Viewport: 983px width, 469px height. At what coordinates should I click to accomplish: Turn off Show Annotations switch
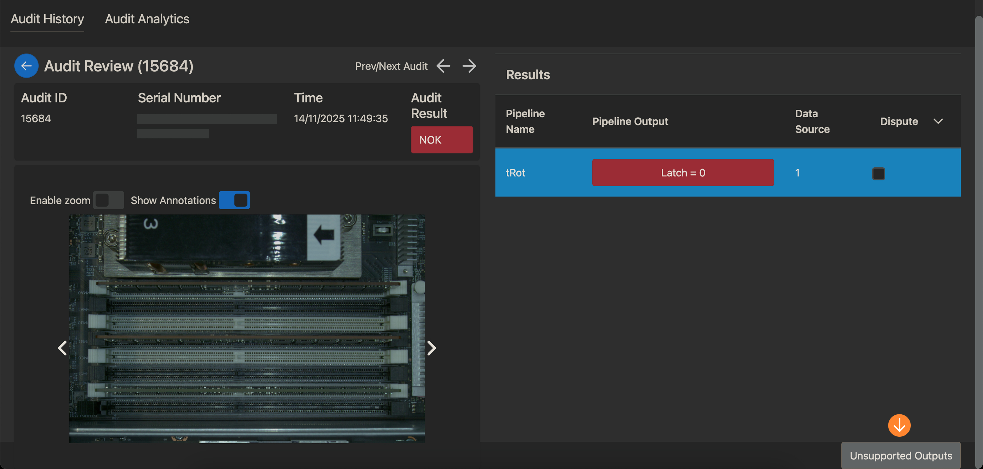234,200
